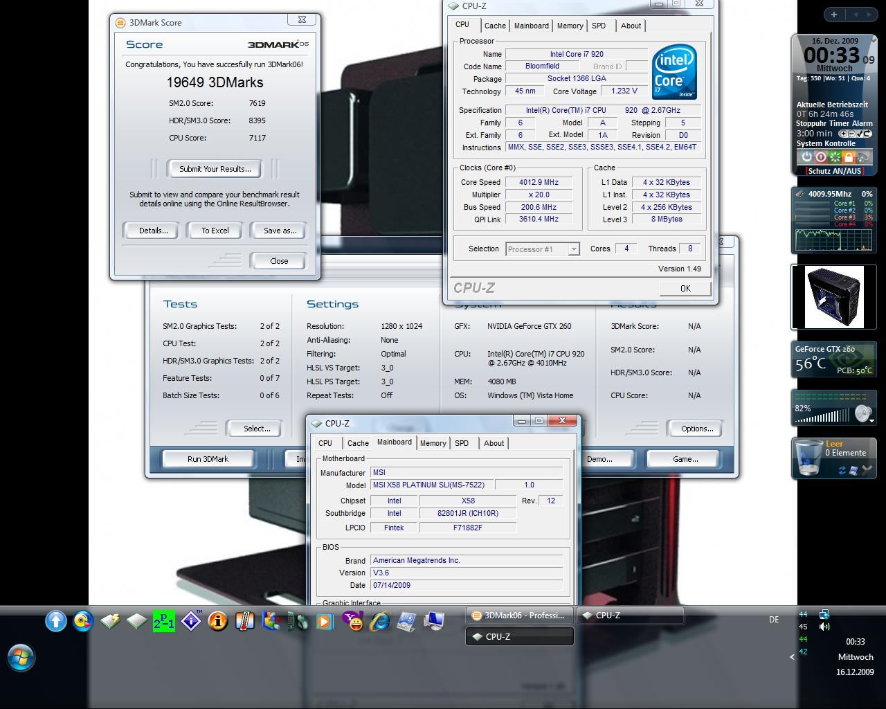
Task: Switch to Cache tab in top CPU-Z
Action: pyautogui.click(x=495, y=26)
